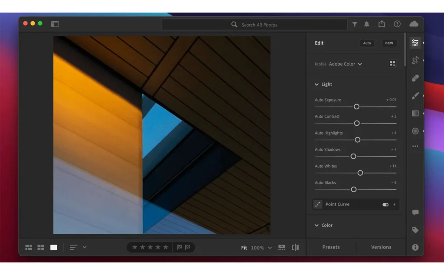Image resolution: width=444 pixels, height=275 pixels.
Task: Open the Point Curve tone curve icon
Action: [x=318, y=204]
